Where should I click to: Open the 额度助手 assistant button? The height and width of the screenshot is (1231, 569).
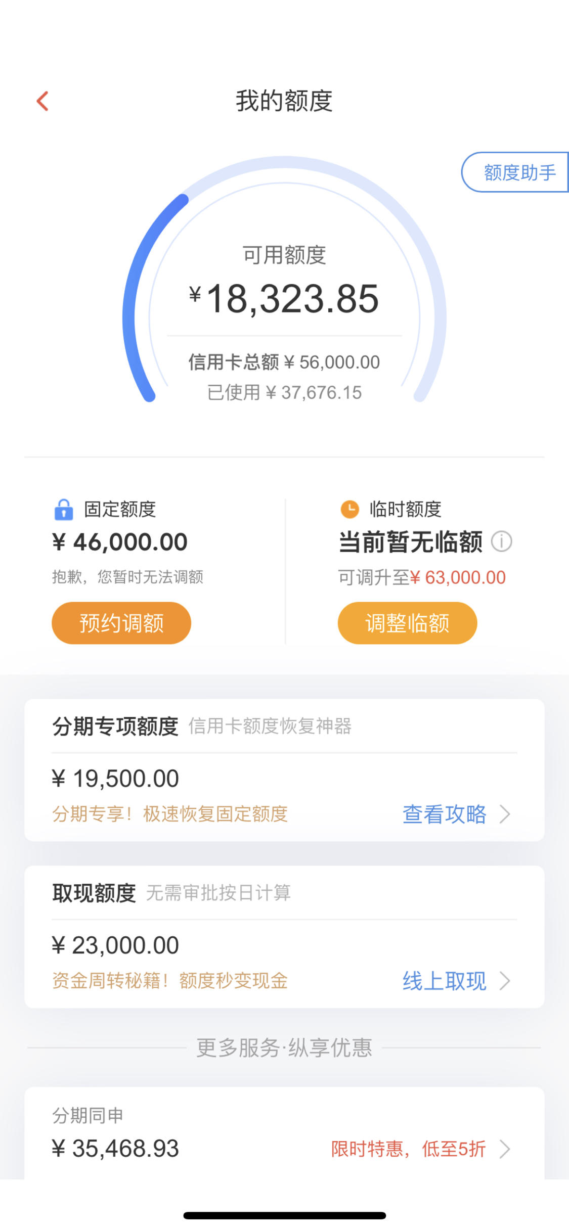[x=515, y=172]
